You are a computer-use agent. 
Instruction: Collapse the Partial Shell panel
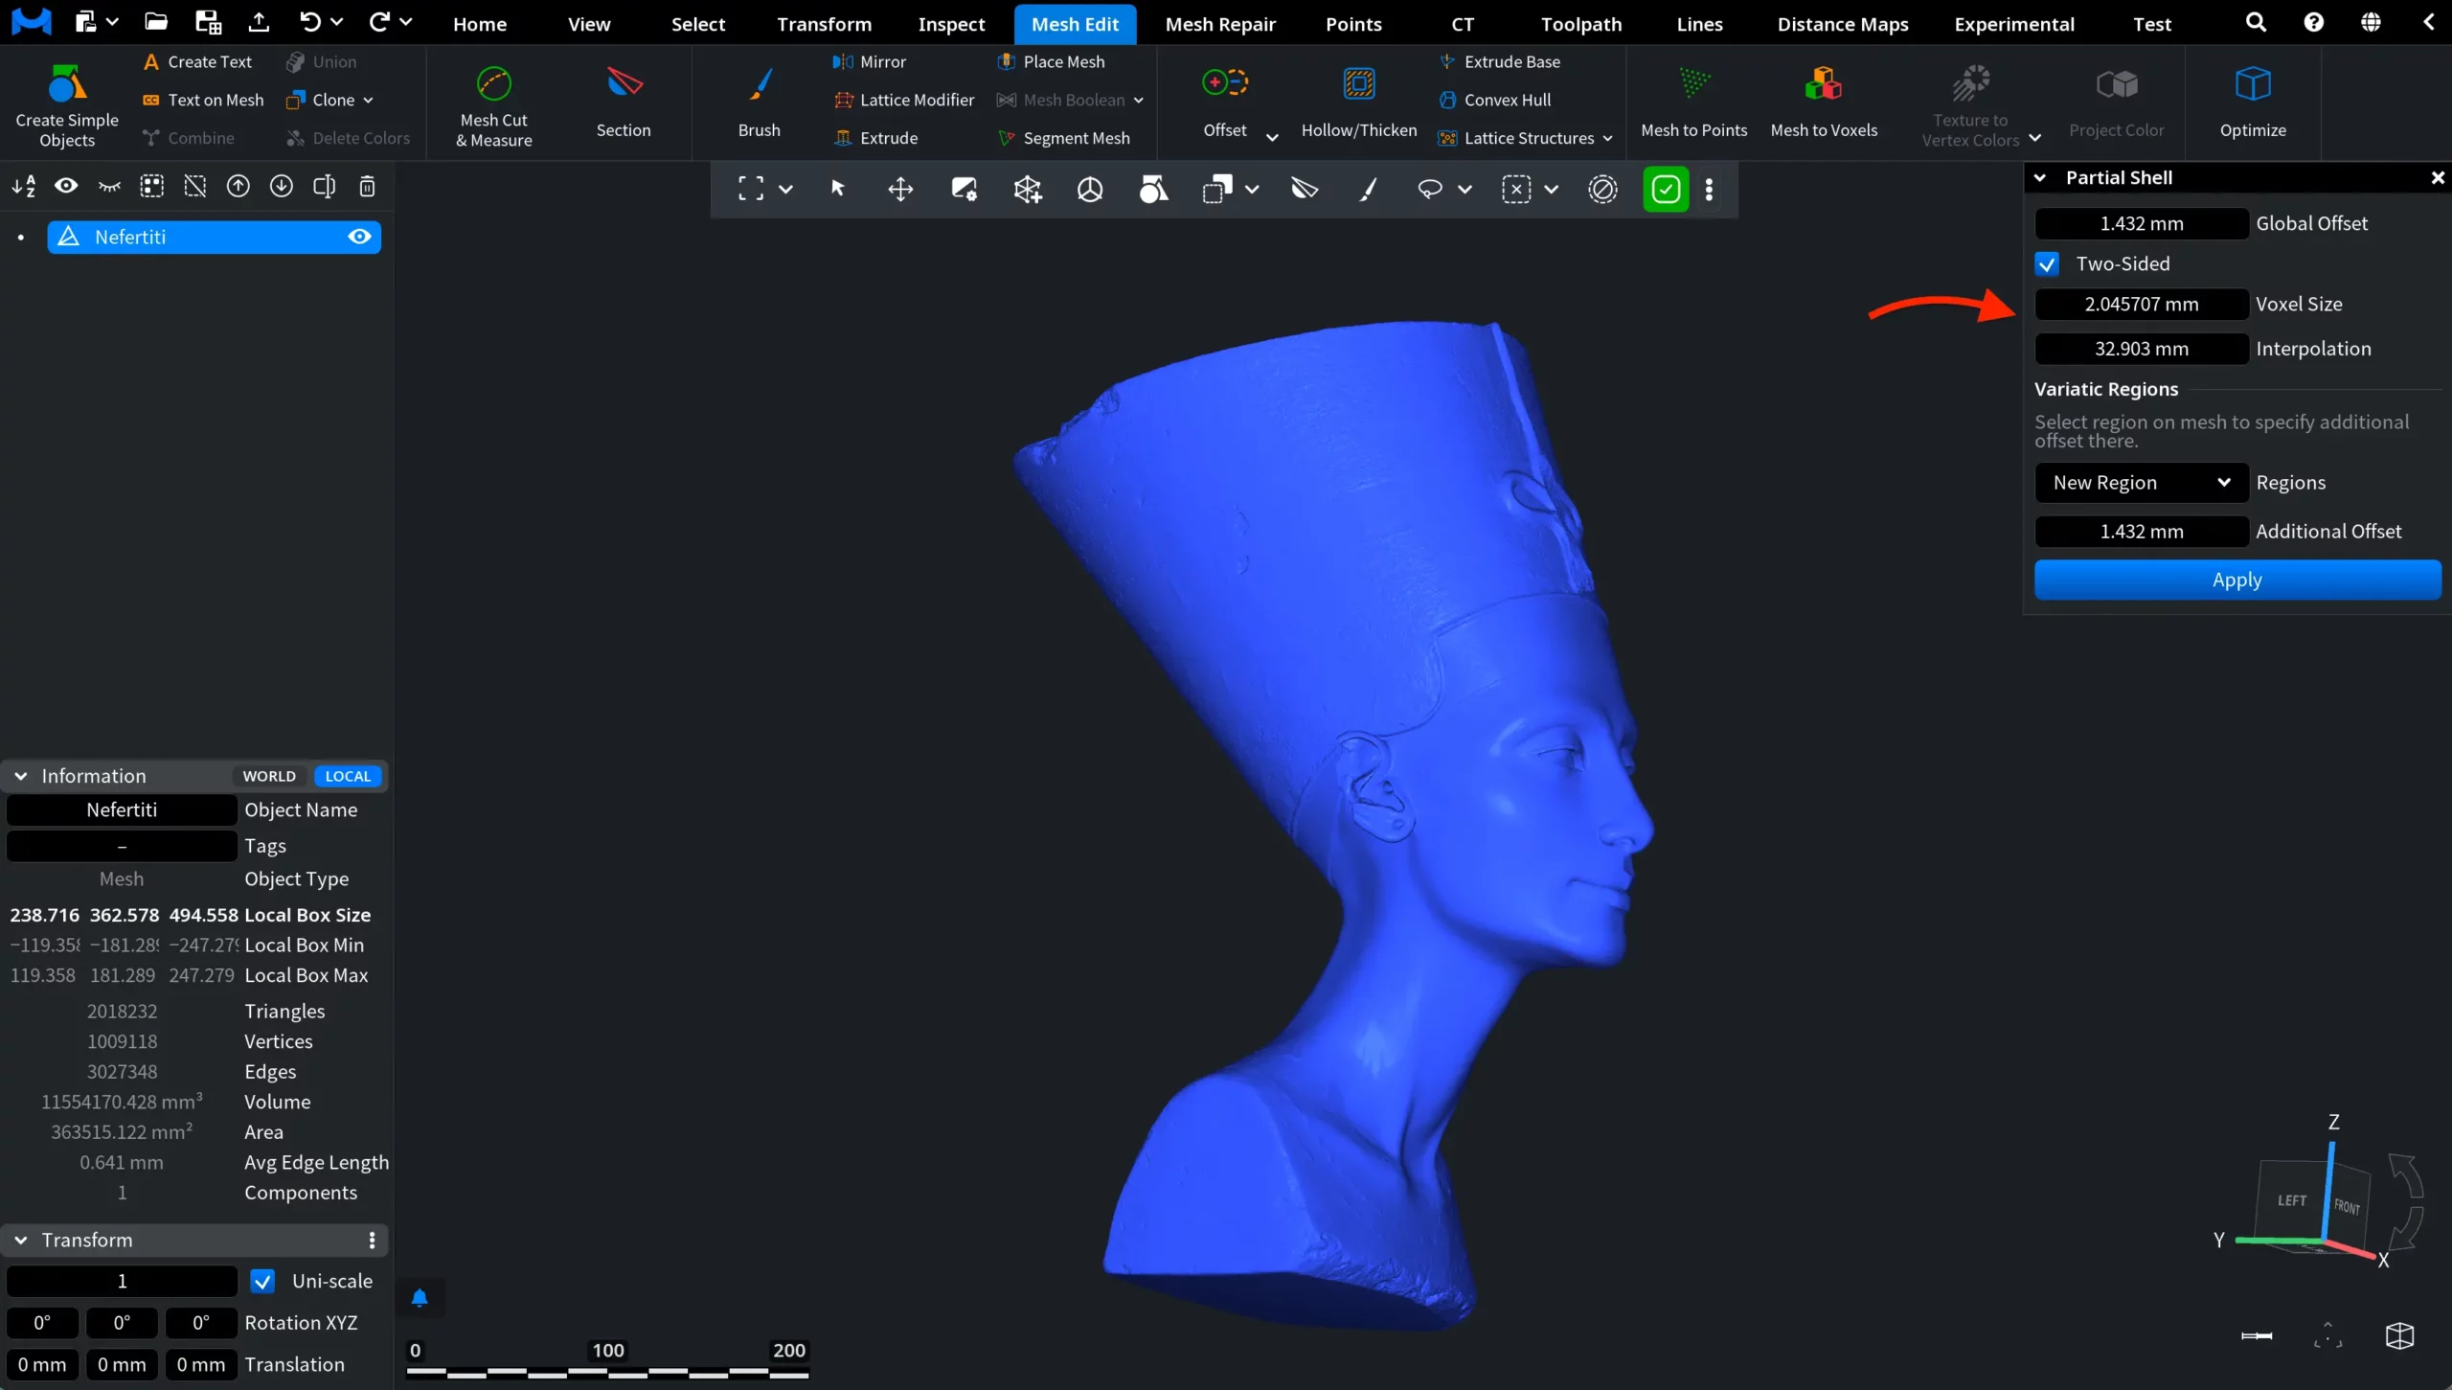pyautogui.click(x=2041, y=177)
